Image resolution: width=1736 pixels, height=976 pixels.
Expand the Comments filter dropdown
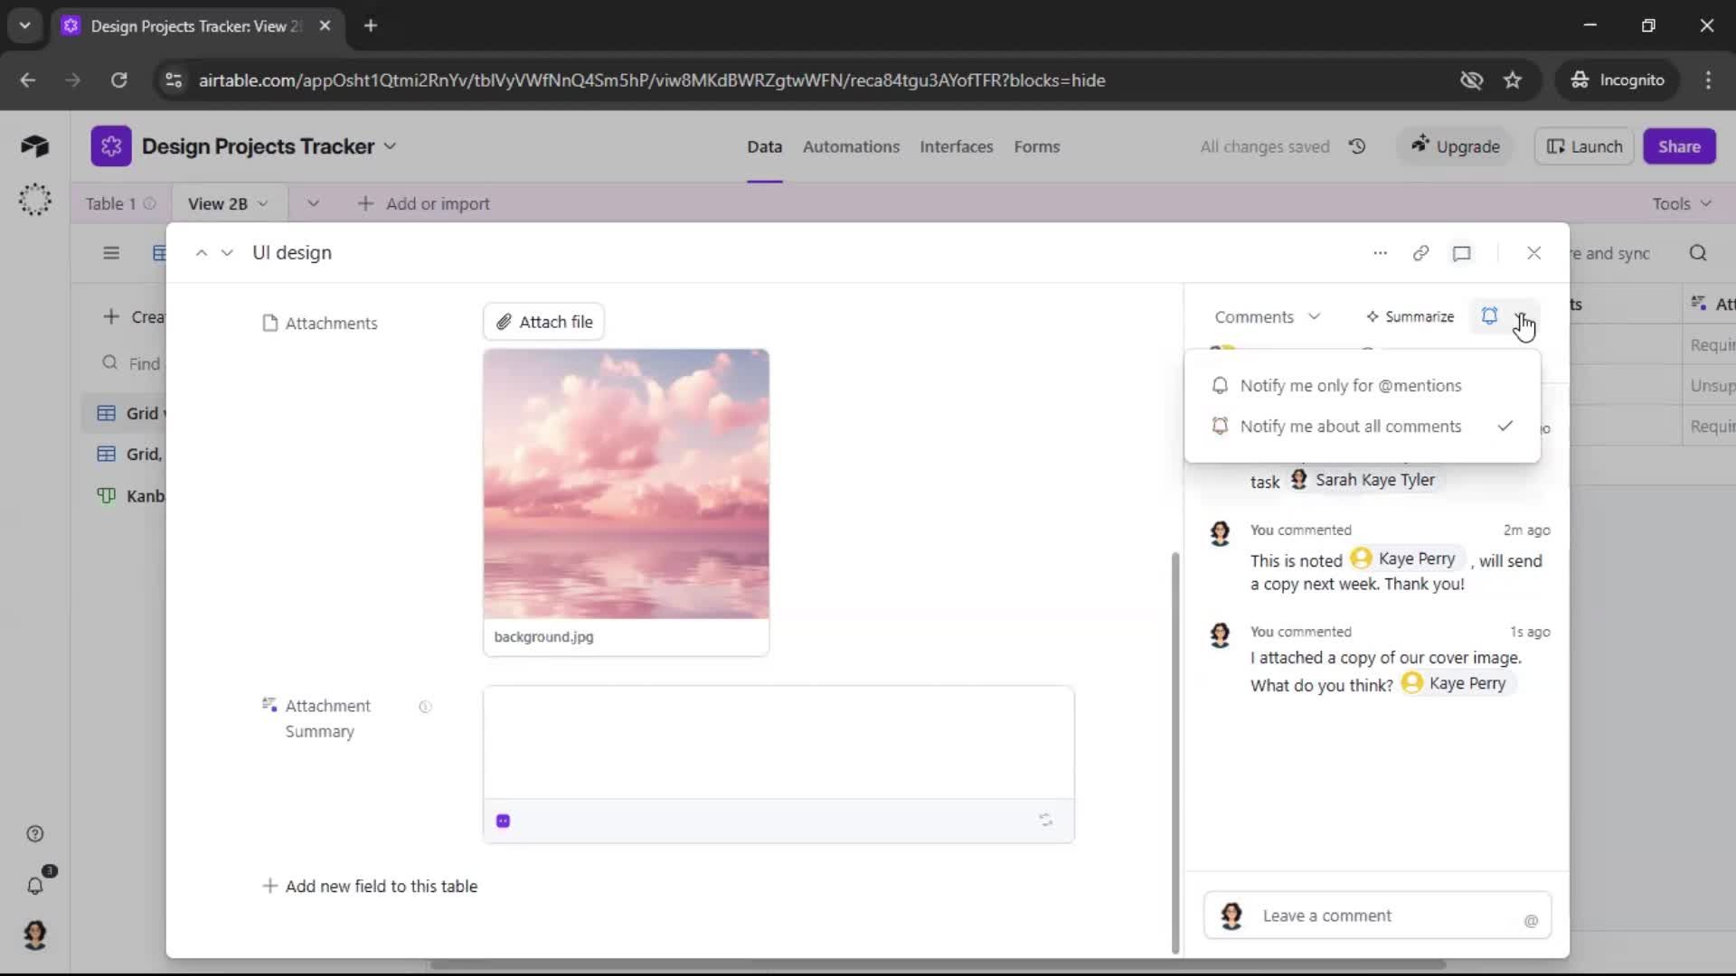coord(1268,317)
